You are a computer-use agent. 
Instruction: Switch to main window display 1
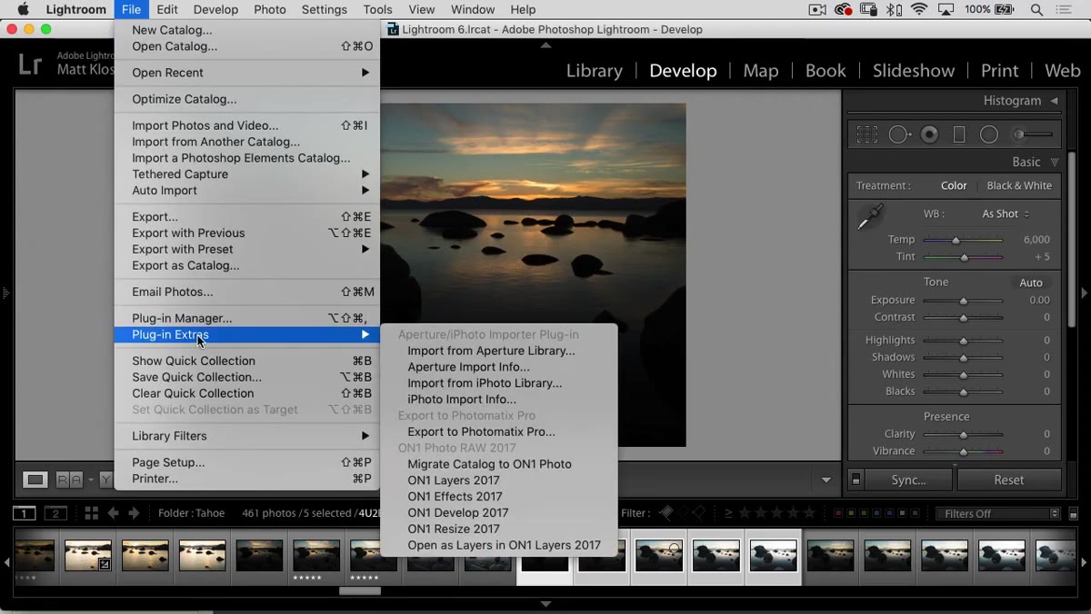coord(25,513)
